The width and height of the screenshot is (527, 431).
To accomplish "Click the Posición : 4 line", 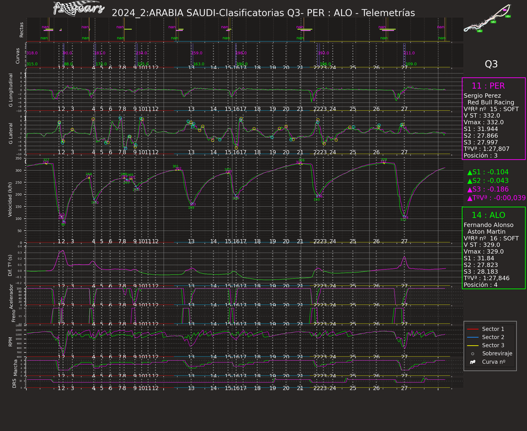I will [480, 285].
